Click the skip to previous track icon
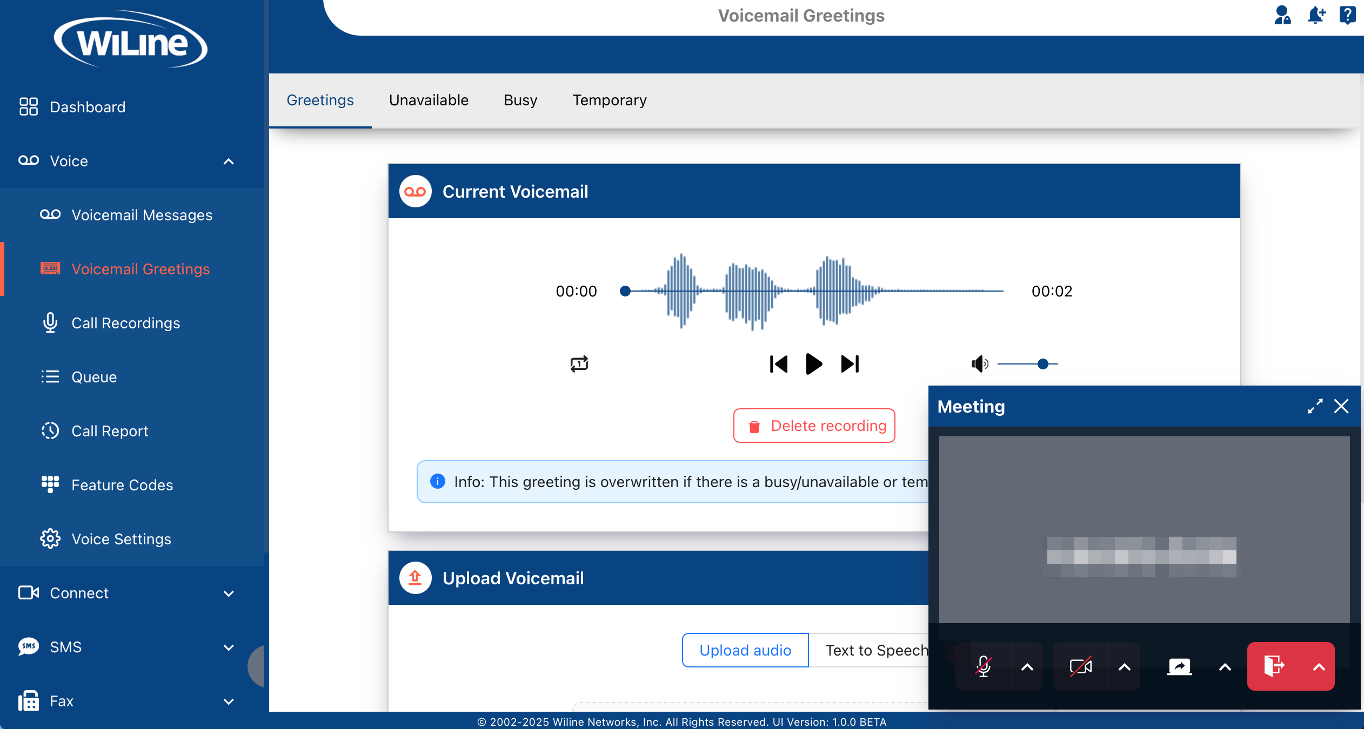Screen dimensions: 1364x729 pyautogui.click(x=778, y=364)
